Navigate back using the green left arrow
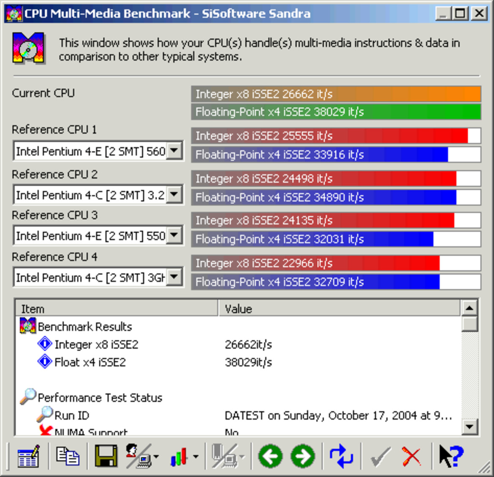494x477 pixels. [x=271, y=456]
